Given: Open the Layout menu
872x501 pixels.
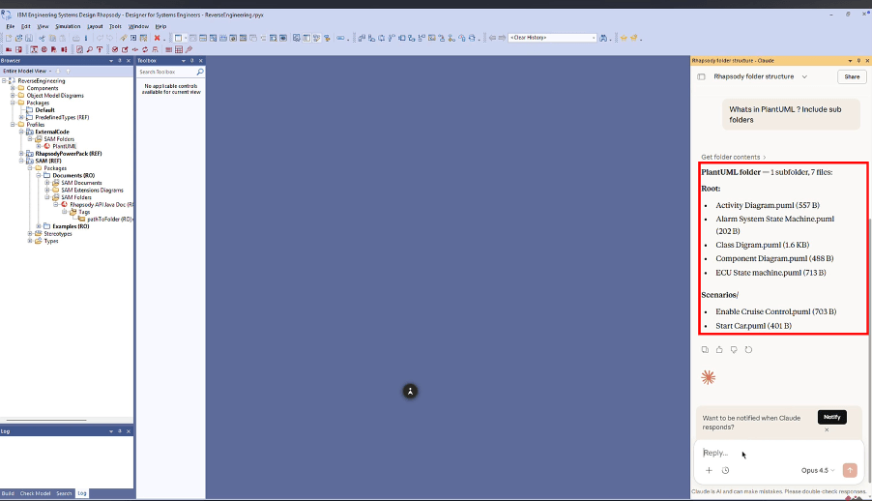Looking at the screenshot, I should [x=95, y=26].
